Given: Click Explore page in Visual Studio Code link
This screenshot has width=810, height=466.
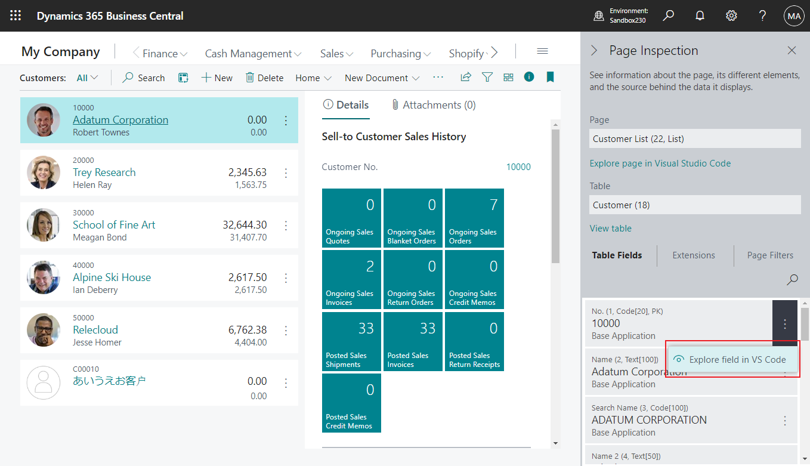Looking at the screenshot, I should tap(660, 163).
